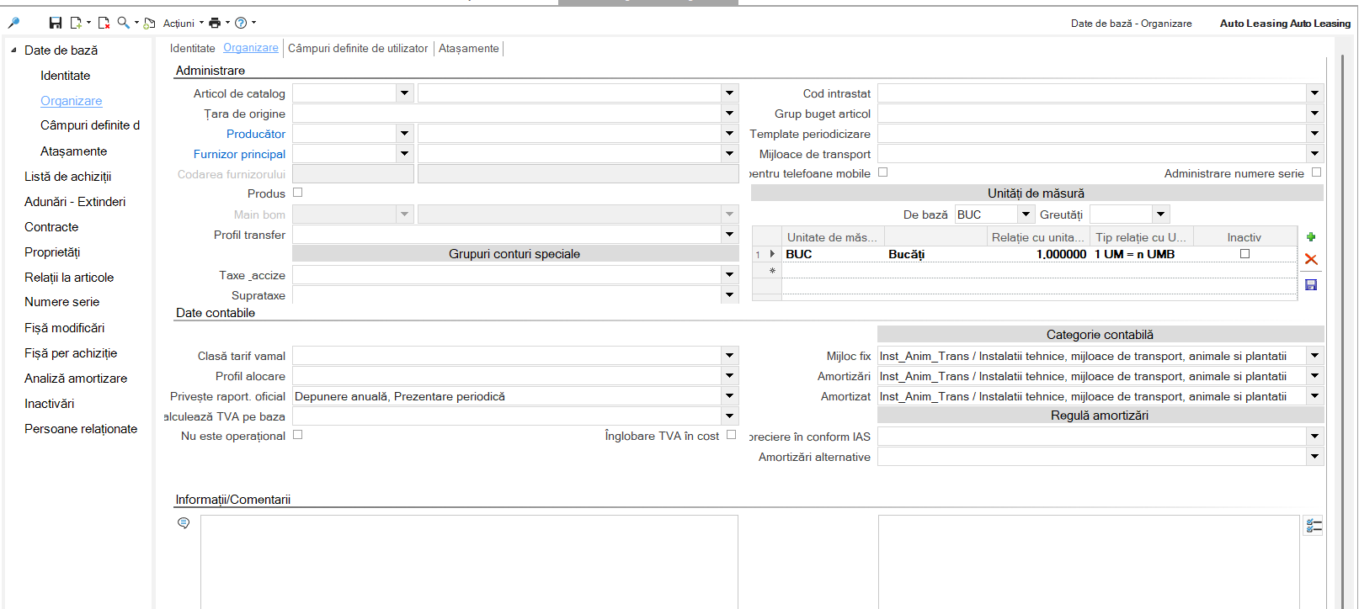
Task: Click the pin icon in toolbar
Action: click(x=13, y=23)
